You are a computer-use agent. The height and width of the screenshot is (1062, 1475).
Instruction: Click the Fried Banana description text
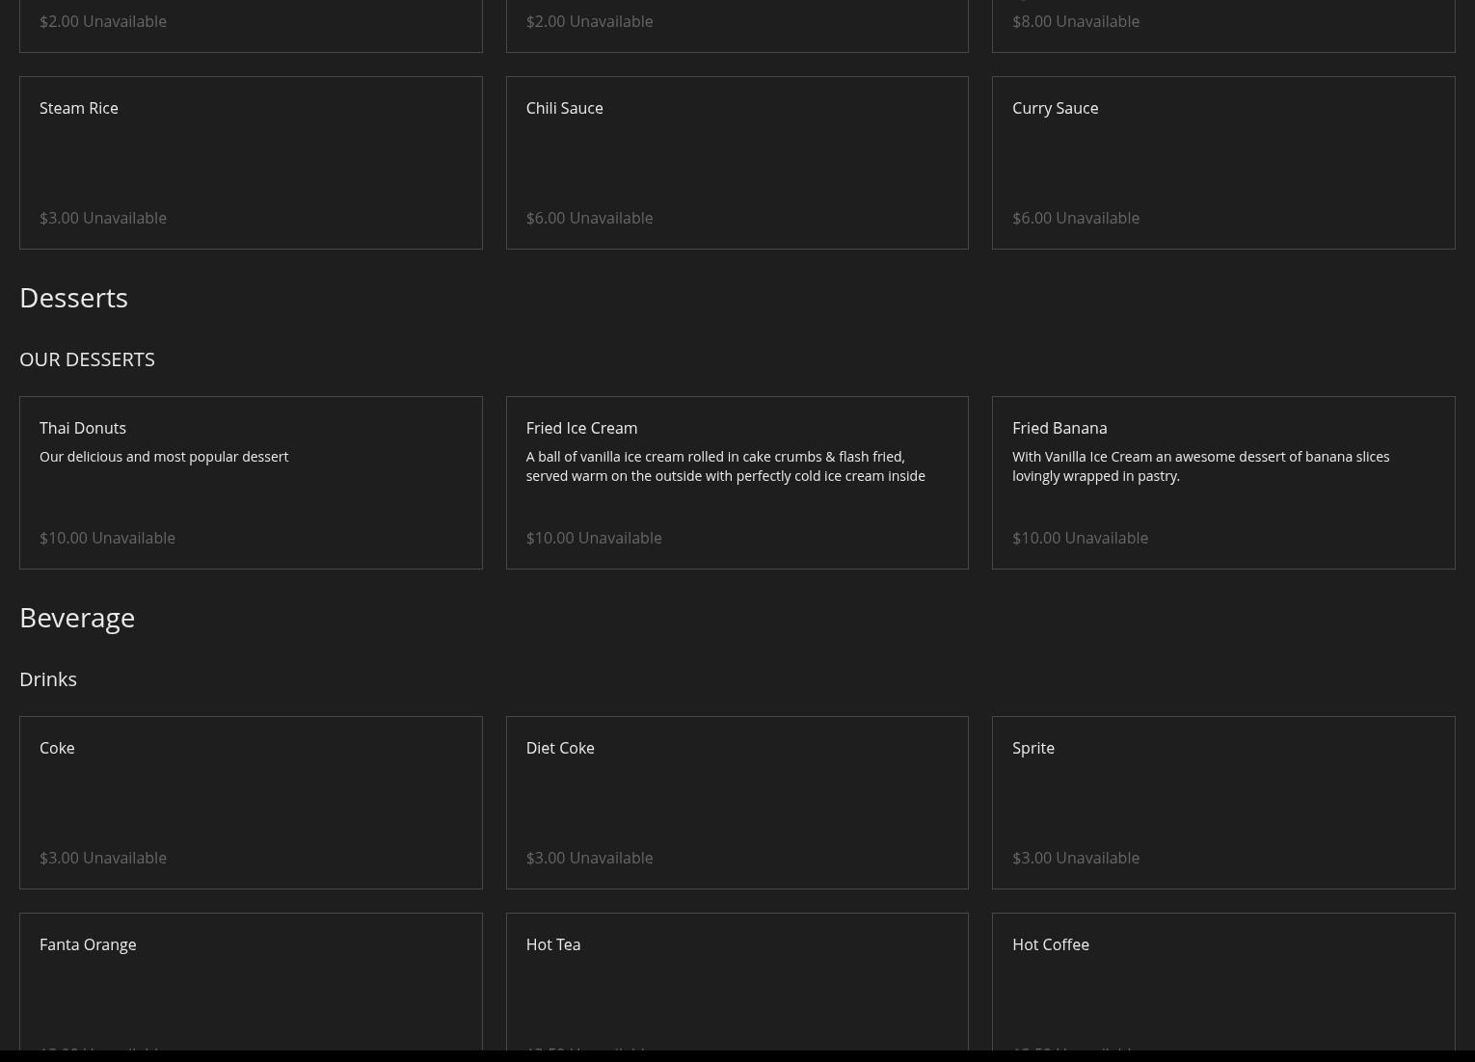pyautogui.click(x=1200, y=466)
